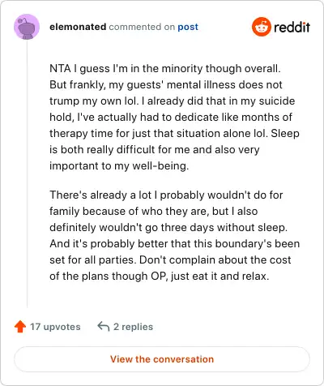Select the line "important to my well-being."
Viewport: 324px width, 386px height.
click(x=119, y=166)
